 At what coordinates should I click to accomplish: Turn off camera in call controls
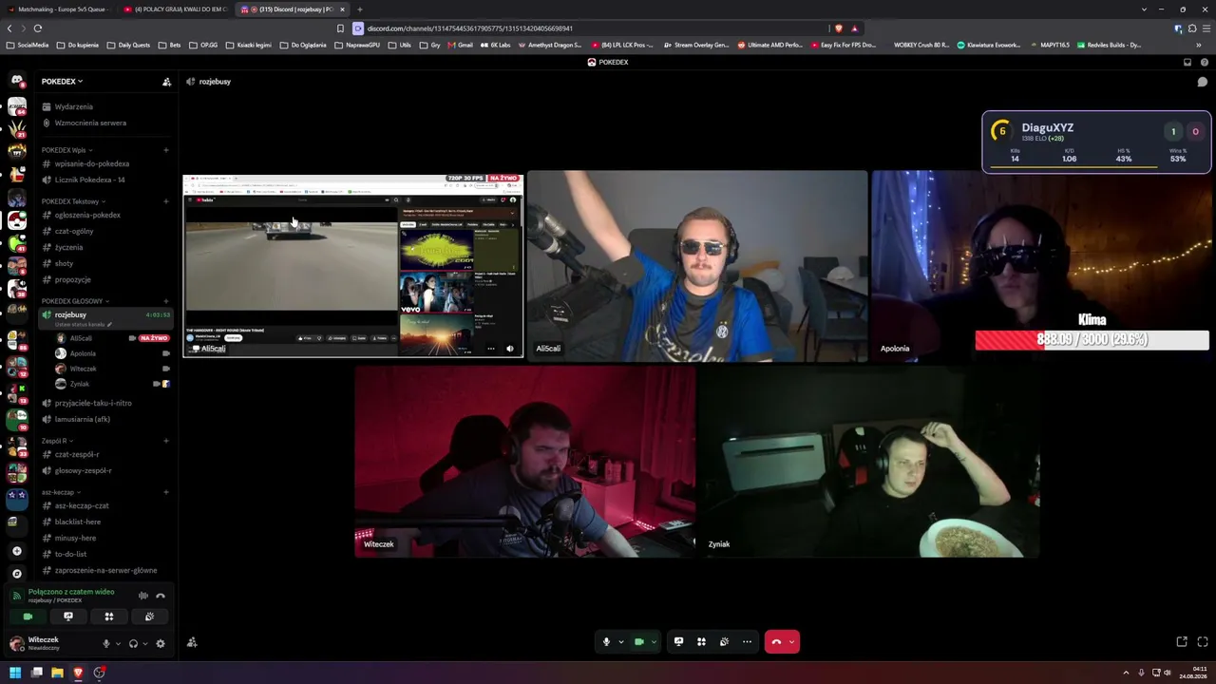point(639,642)
